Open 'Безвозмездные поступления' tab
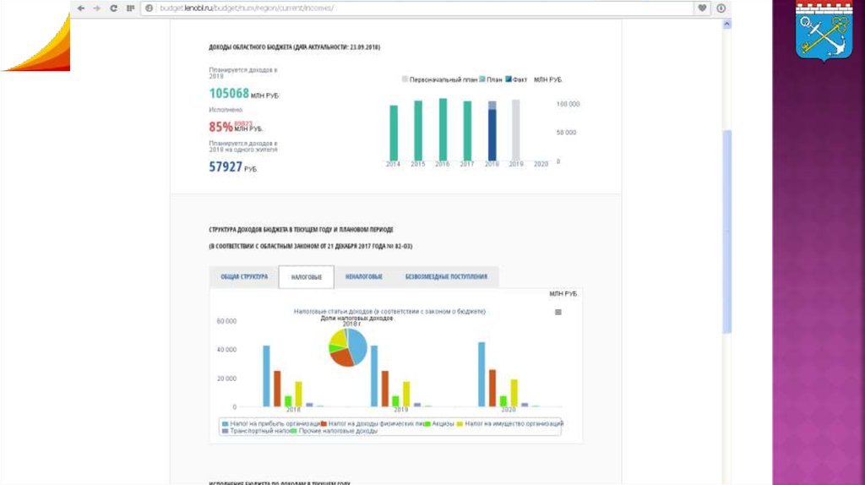865x485 pixels. pos(446,277)
